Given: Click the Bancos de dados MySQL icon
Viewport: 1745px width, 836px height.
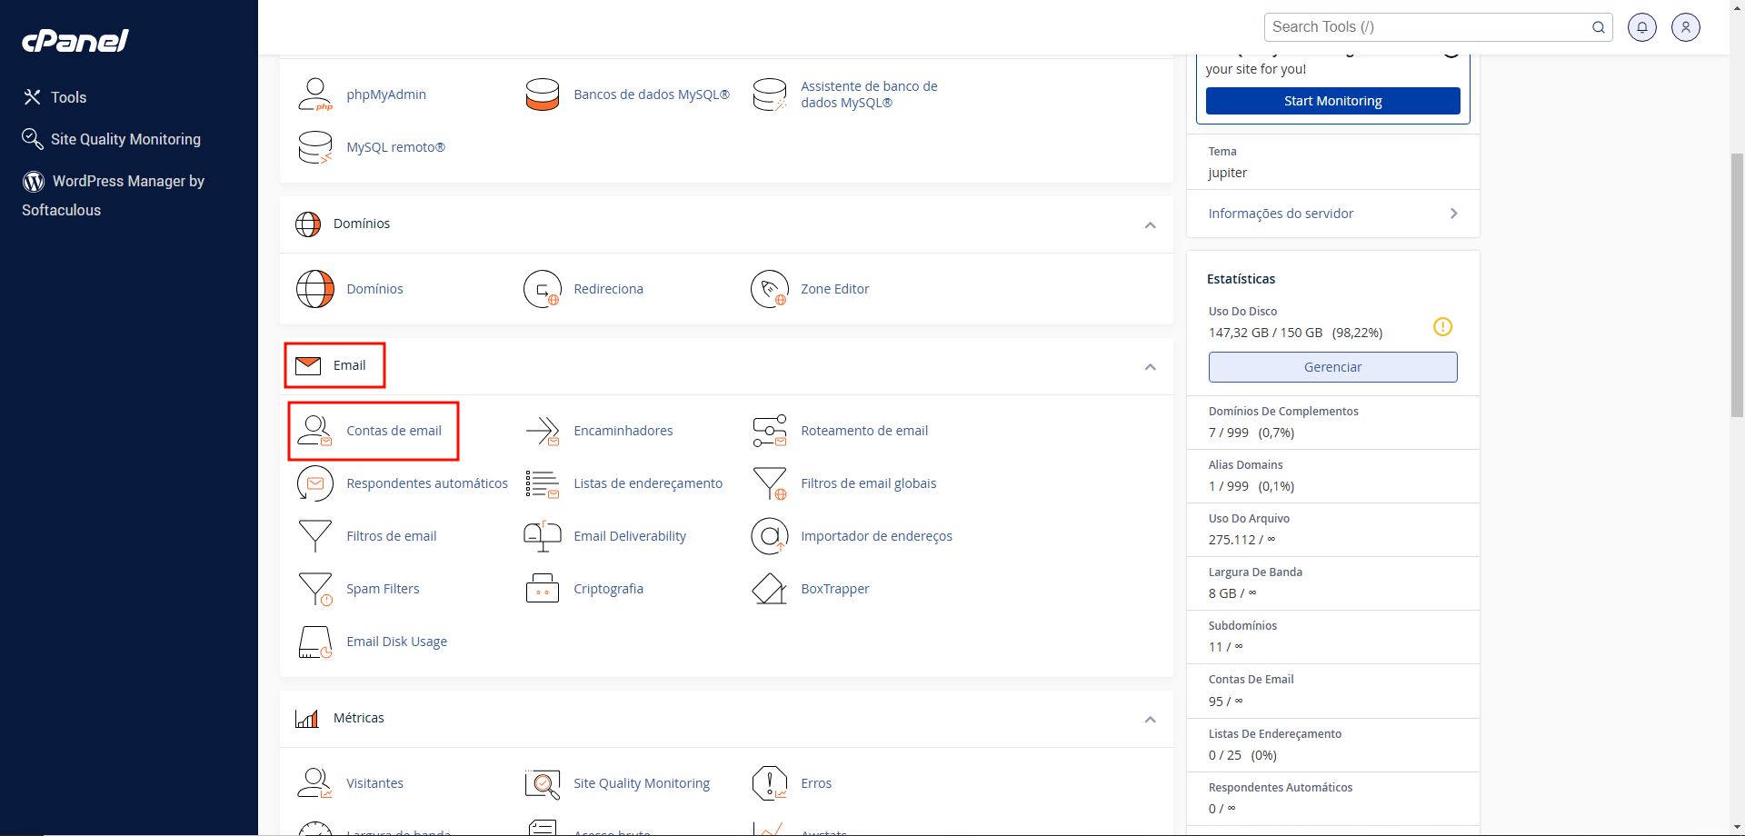Looking at the screenshot, I should coord(543,95).
